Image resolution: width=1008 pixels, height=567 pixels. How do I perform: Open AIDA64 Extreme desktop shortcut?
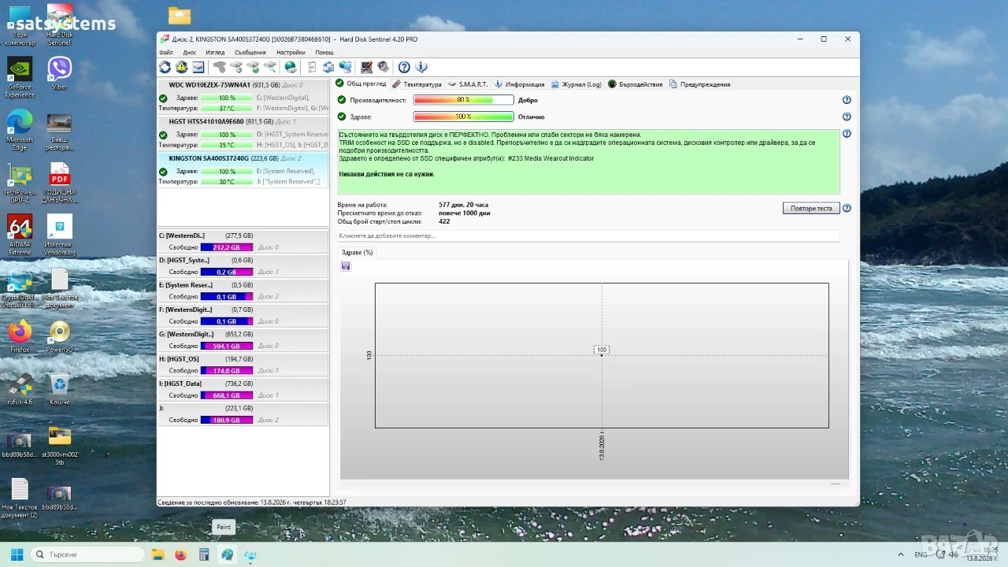[20, 235]
